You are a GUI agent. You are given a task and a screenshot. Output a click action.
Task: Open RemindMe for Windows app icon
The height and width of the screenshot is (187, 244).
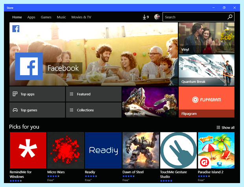pyautogui.click(x=28, y=150)
